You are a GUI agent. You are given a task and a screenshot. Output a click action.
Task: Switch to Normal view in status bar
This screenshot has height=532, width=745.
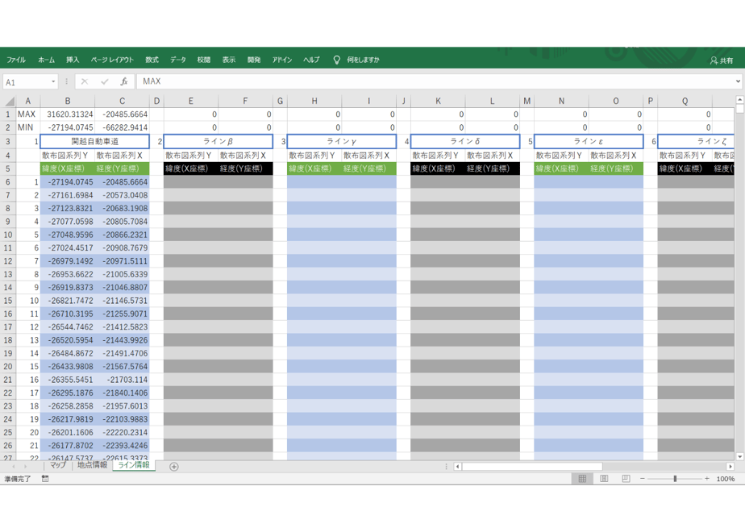point(582,478)
